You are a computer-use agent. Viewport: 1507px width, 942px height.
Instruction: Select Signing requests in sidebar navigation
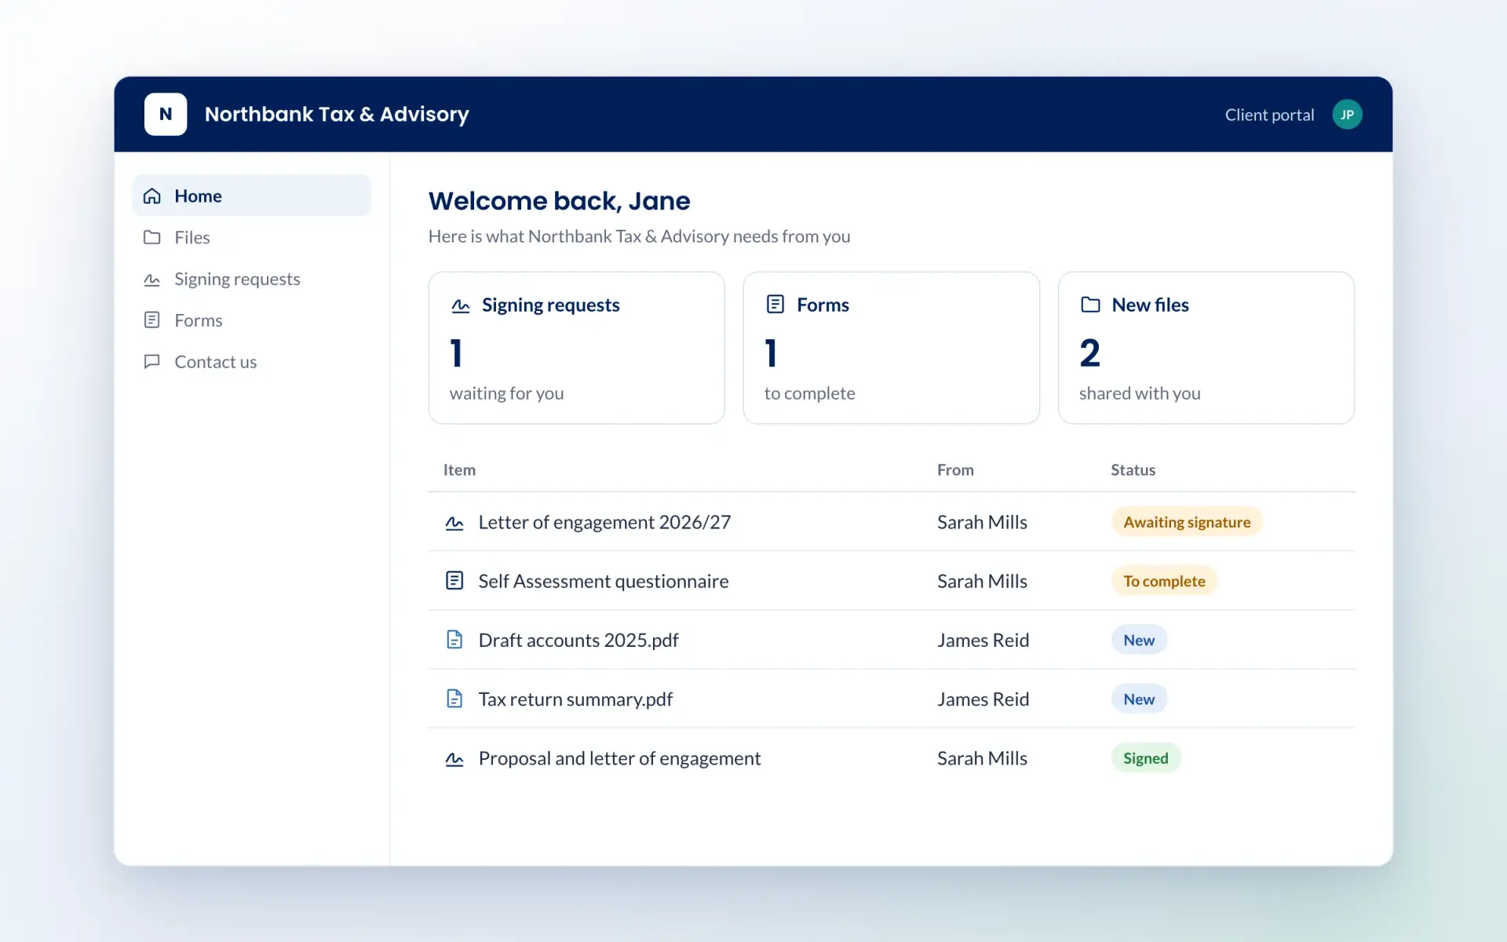click(x=252, y=279)
